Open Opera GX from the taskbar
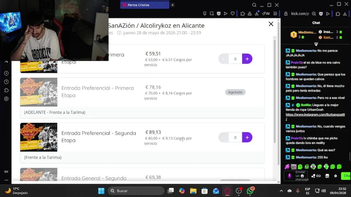This screenshot has height=197, width=351. pos(227,191)
